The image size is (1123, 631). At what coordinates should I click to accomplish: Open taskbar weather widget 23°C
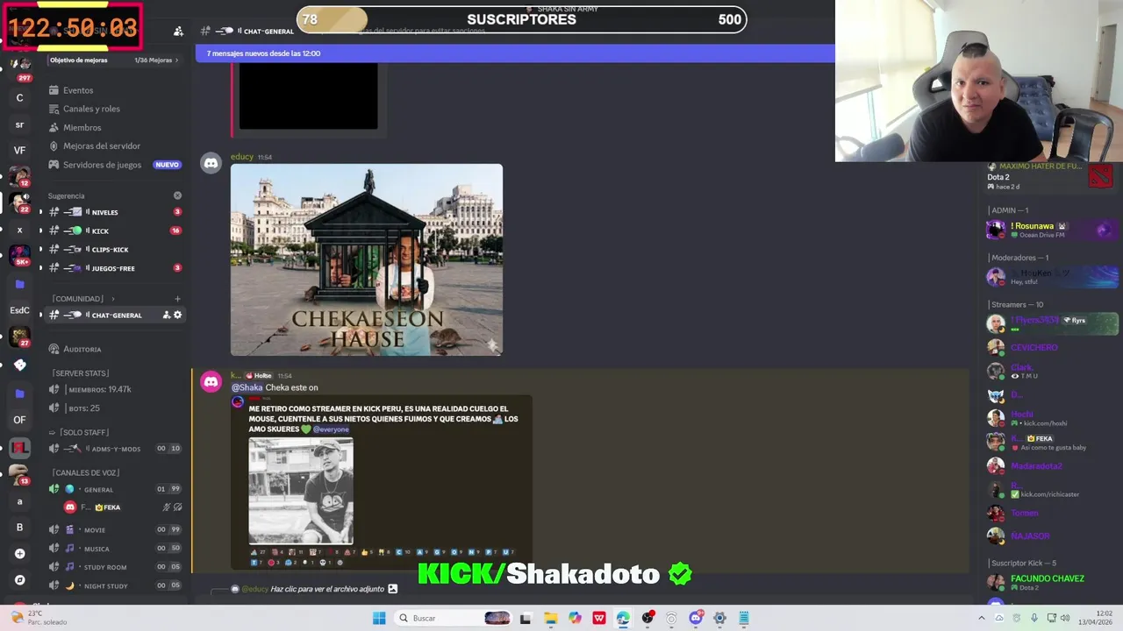click(37, 617)
